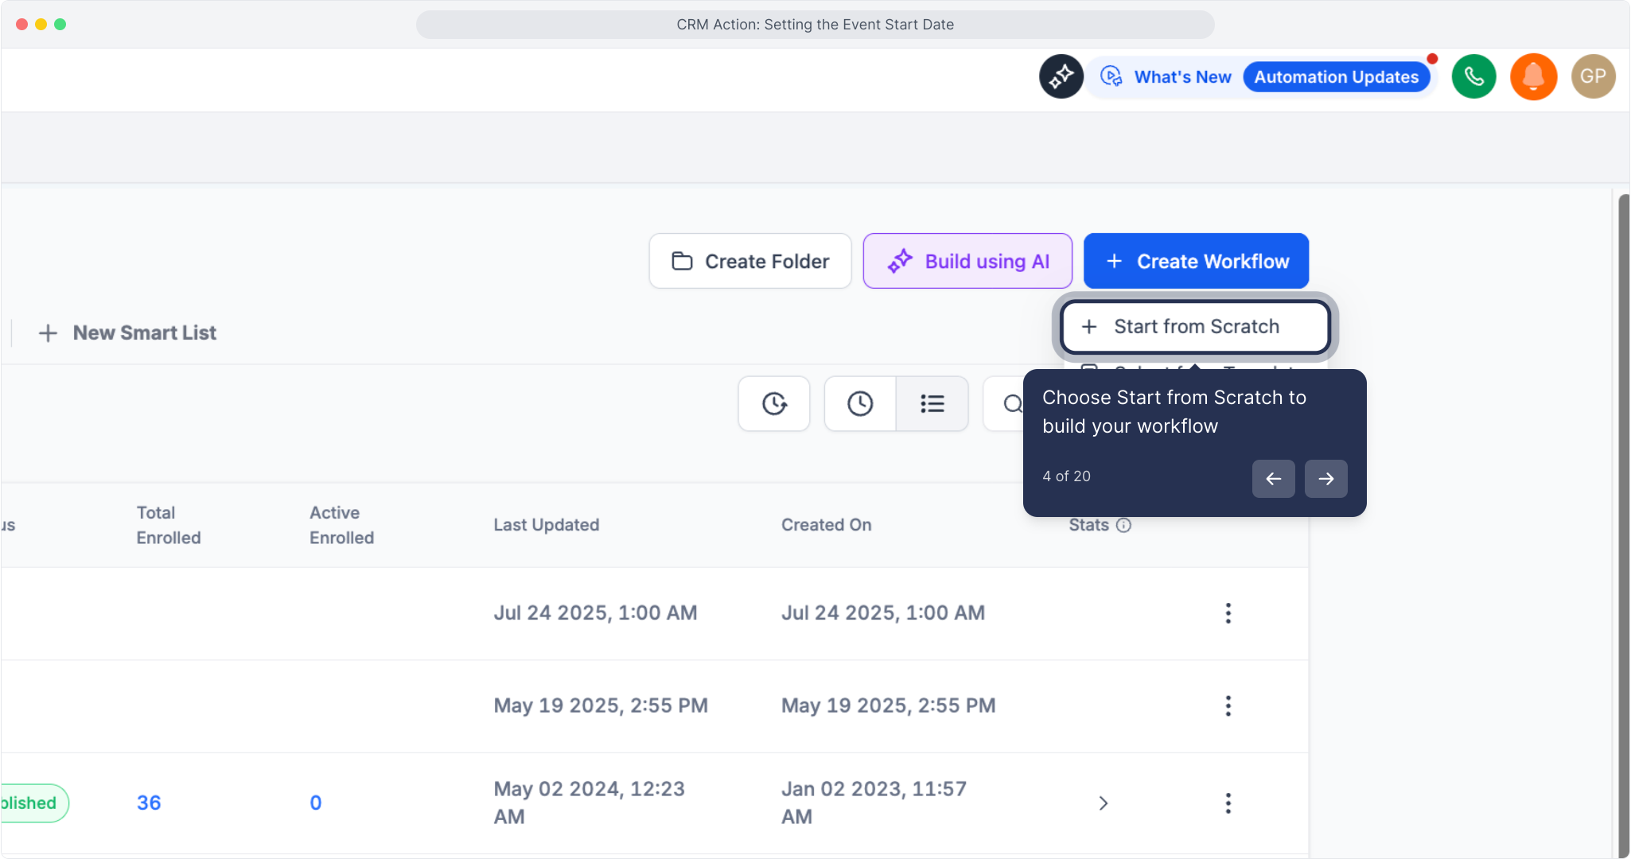Click Create Workflow button
The image size is (1631, 859).
point(1196,261)
